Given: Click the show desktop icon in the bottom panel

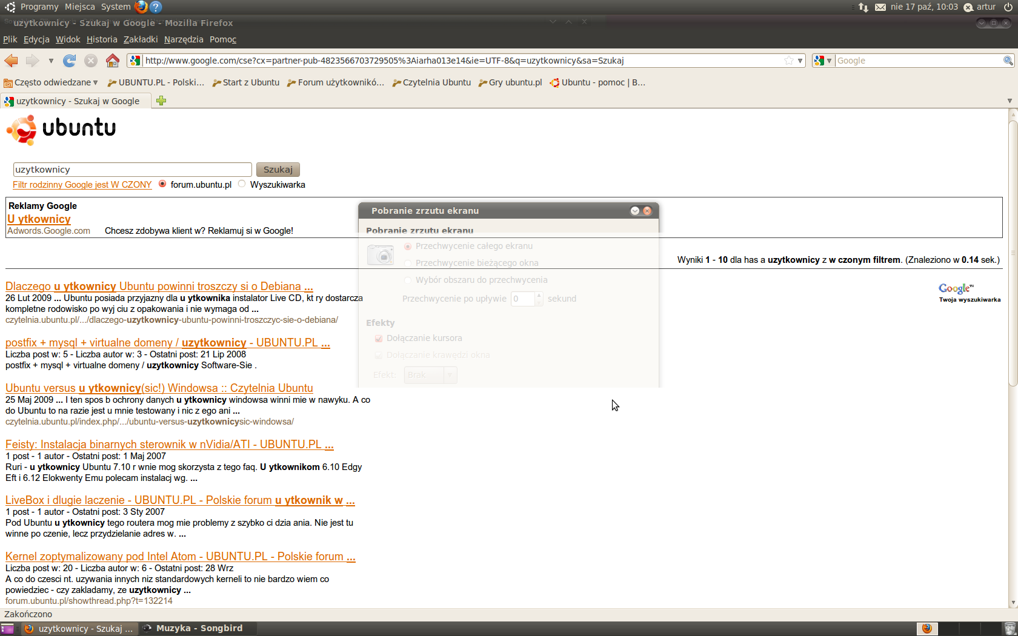Looking at the screenshot, I should 7,629.
